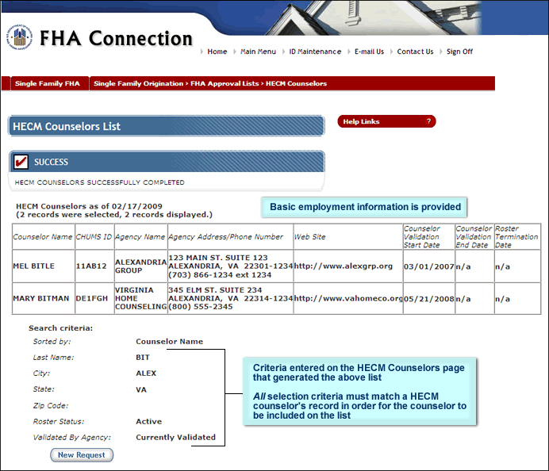Viewport: 549px width, 471px height.
Task: Click the red checkmark SUCCESS icon
Action: (21, 162)
